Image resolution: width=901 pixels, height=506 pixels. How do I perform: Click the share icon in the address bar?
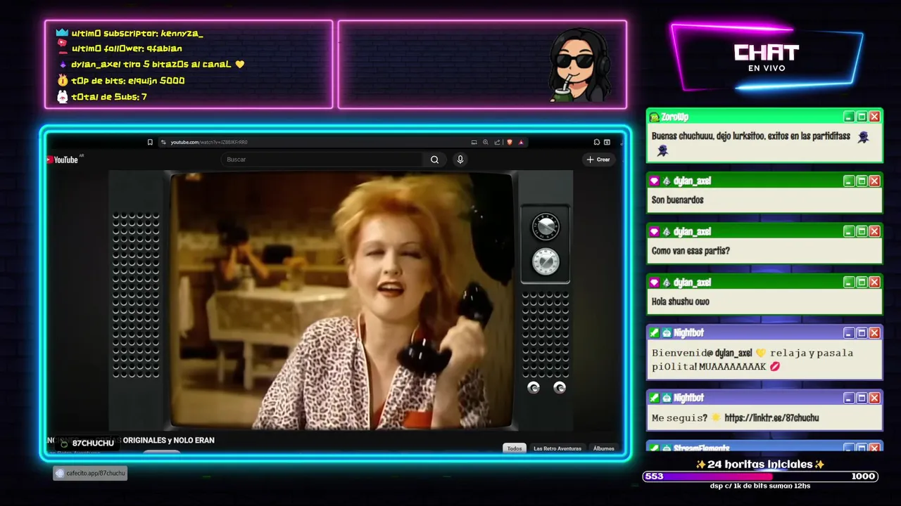497,142
